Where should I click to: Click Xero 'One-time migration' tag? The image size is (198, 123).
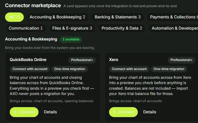(x=169, y=69)
